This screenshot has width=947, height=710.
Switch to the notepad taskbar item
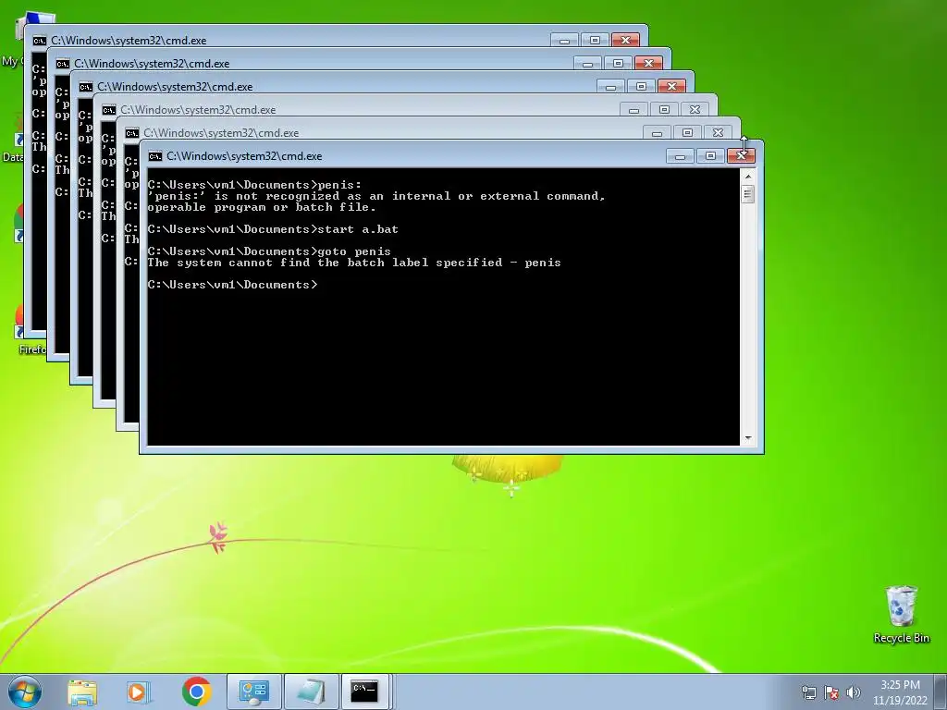click(311, 692)
